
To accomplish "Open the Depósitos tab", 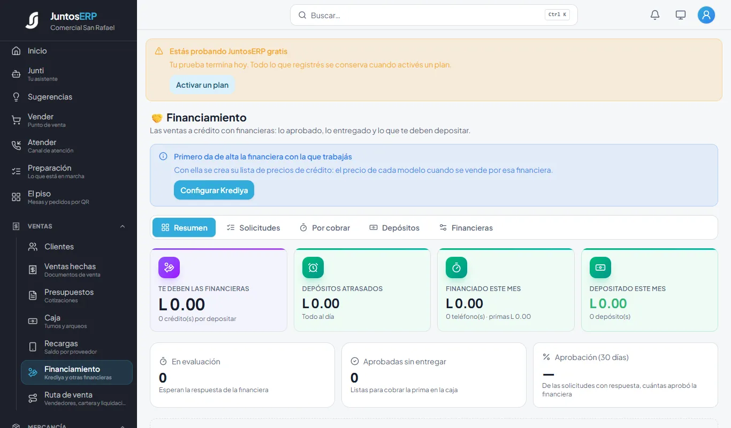I will tap(394, 227).
